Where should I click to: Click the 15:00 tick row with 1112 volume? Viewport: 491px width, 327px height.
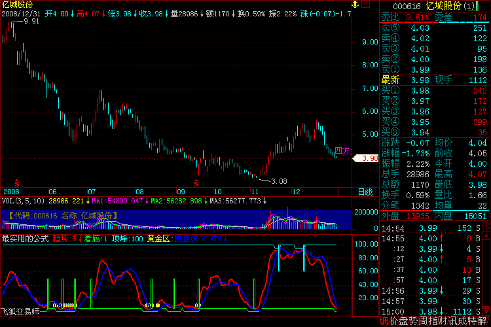point(431,312)
